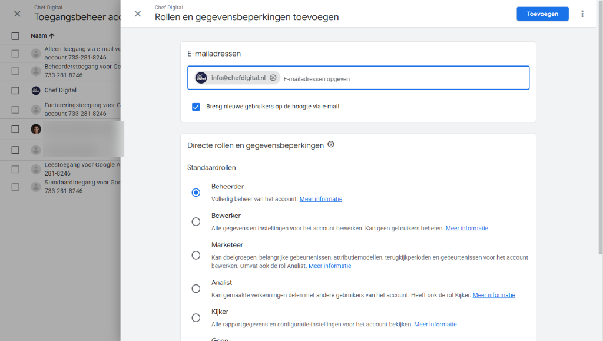
Task: Check the Chef Digital row checkbox
Action: click(15, 90)
